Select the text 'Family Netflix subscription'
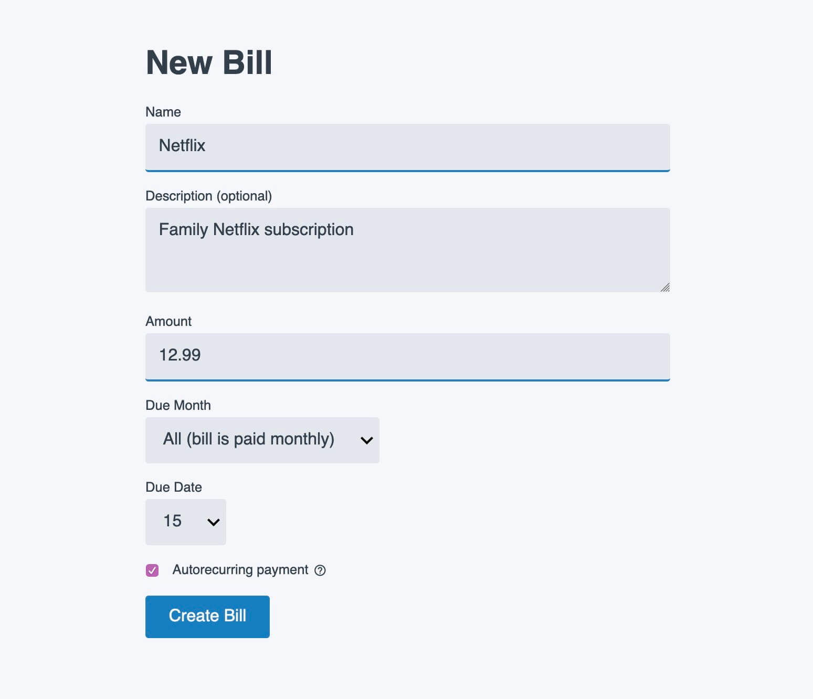Image resolution: width=813 pixels, height=699 pixels. pyautogui.click(x=256, y=229)
